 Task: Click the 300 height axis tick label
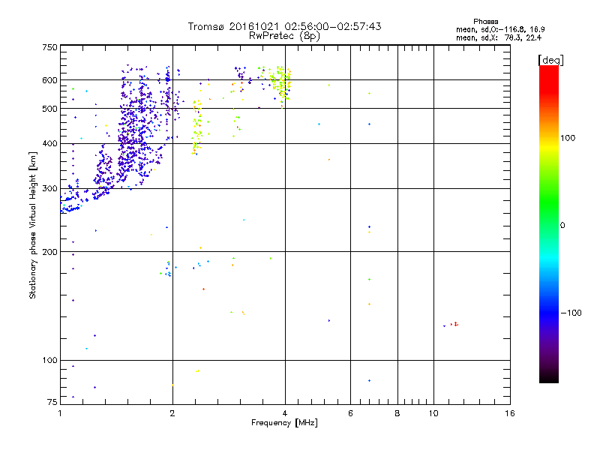49,188
